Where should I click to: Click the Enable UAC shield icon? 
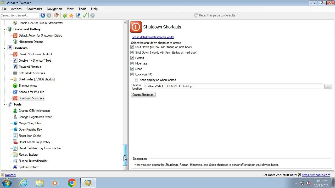point(15,23)
